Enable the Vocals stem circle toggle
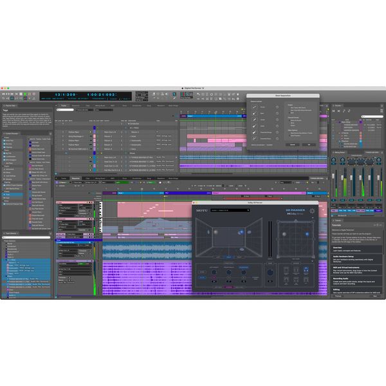The height and width of the screenshot is (386, 386). coord(277,107)
